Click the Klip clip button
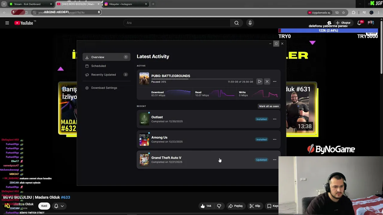The image size is (383, 215). [x=255, y=206]
